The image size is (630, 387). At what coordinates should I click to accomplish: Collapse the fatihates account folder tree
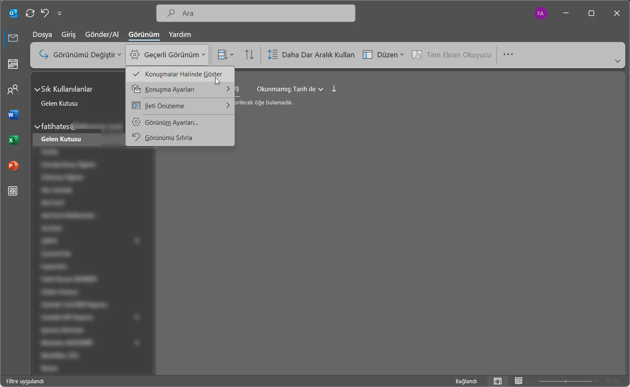(37, 127)
